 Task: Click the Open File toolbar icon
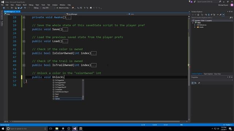(x=16, y=8)
